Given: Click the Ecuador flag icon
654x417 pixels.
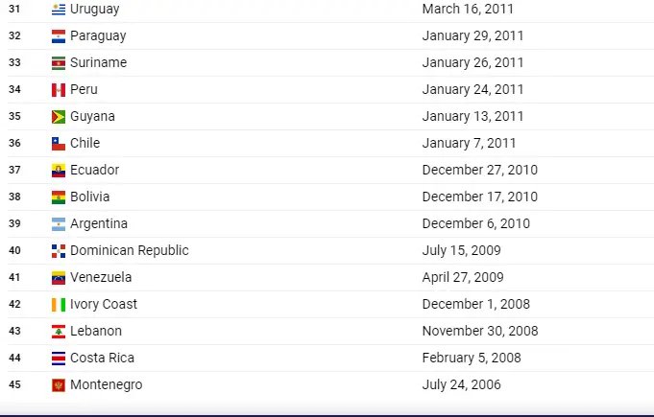Looking at the screenshot, I should click(59, 171).
